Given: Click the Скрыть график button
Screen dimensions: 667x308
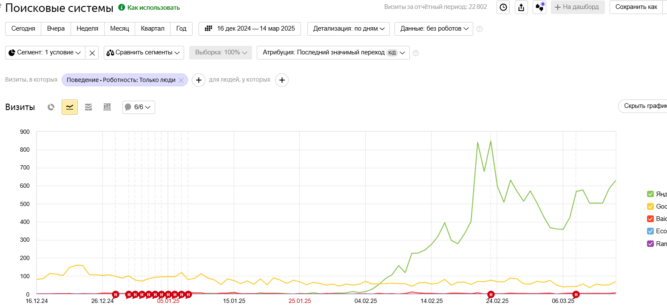Looking at the screenshot, I should click(x=643, y=106).
